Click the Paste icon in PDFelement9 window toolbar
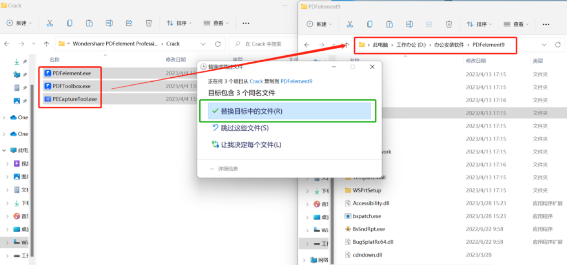Screen dimensions: 567x265 389,24
